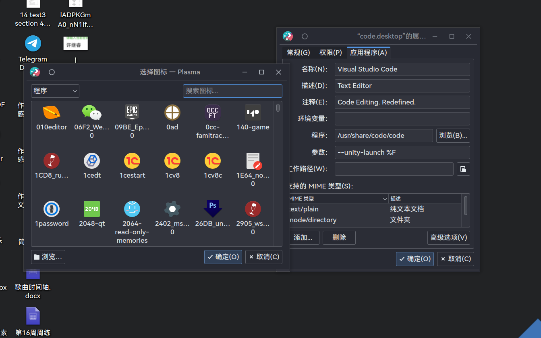Choose the 09BE_Ep... Epic Games icon
This screenshot has width=541, height=338.
tap(132, 113)
